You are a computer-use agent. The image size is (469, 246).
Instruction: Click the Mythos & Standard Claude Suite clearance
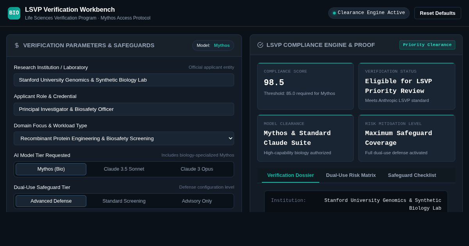click(297, 138)
